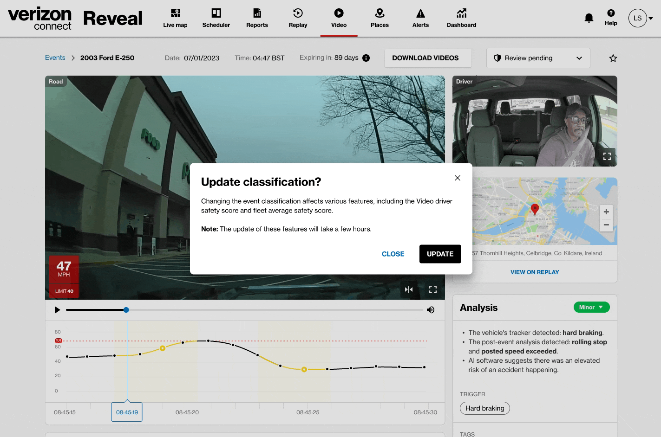The image size is (661, 437).
Task: Toggle the mirror video flip icon
Action: [x=409, y=289]
